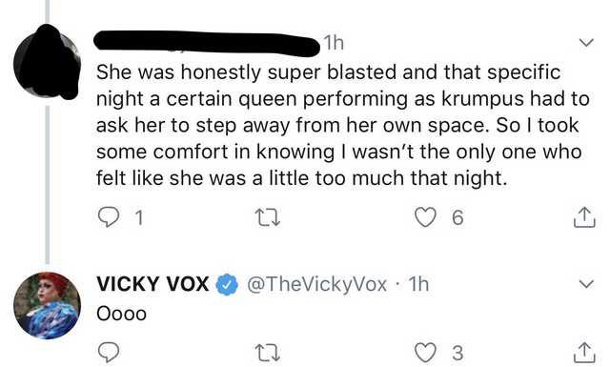Expand the Vicky Vox tweet options chevron
610x367 pixels.
coord(586,284)
